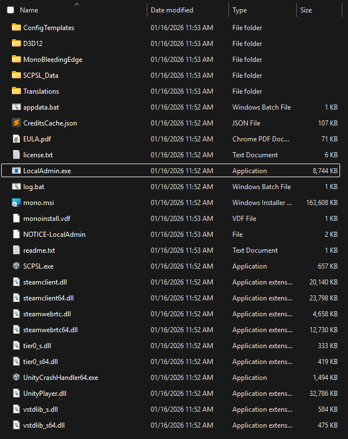Click the readme.txt document icon
This screenshot has width=348, height=439.
click(16, 250)
